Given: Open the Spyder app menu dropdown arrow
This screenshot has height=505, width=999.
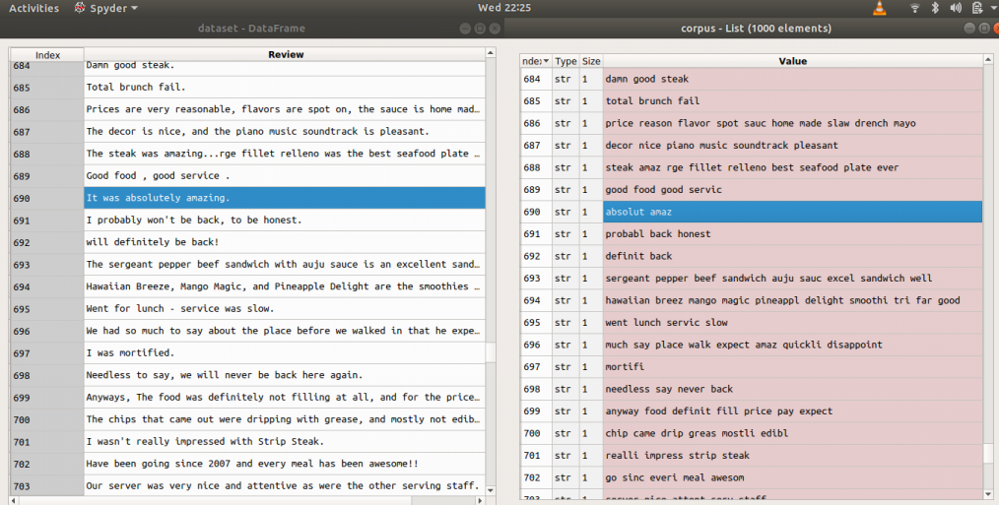Looking at the screenshot, I should tap(134, 8).
